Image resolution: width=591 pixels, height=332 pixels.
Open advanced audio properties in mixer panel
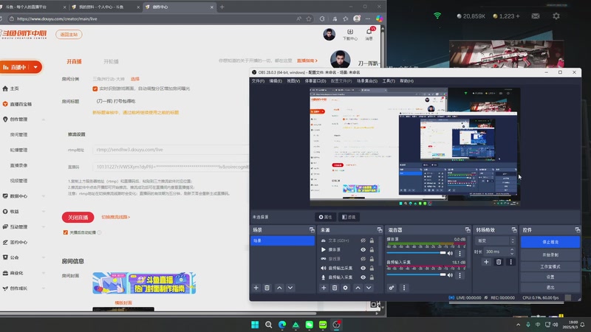pos(392,288)
